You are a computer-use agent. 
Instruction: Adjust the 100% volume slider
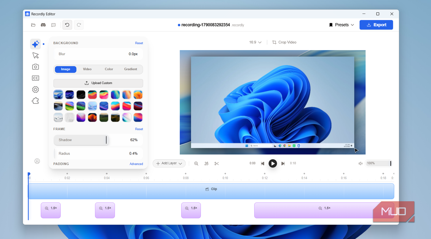click(378, 164)
